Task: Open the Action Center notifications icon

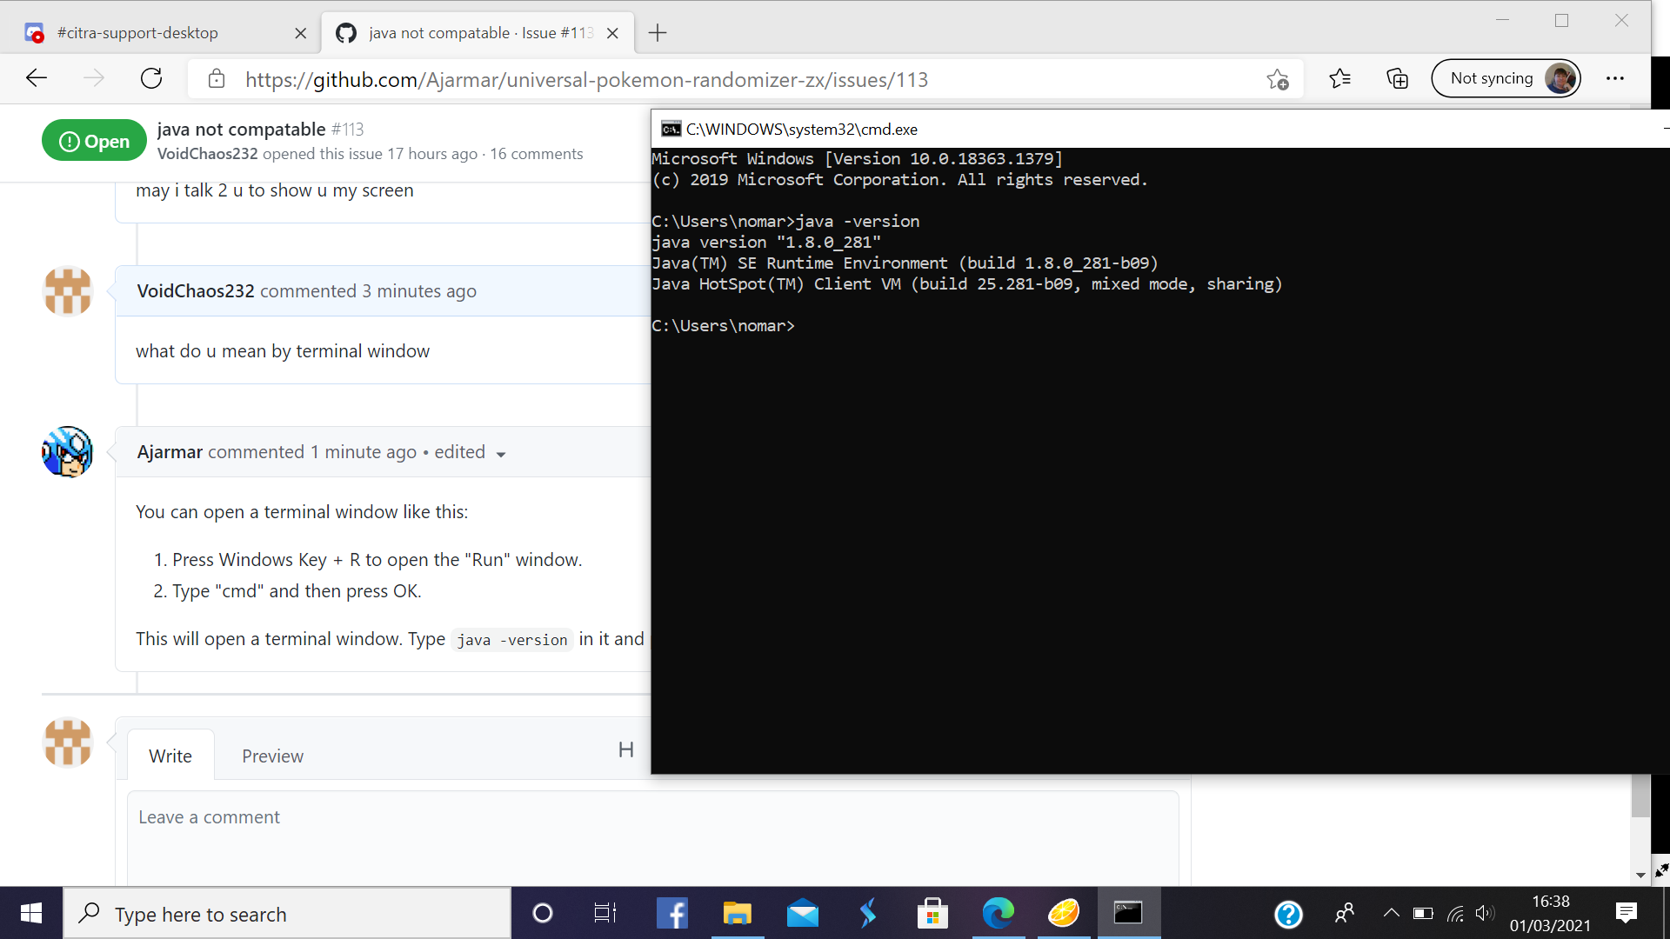Action: click(1627, 913)
